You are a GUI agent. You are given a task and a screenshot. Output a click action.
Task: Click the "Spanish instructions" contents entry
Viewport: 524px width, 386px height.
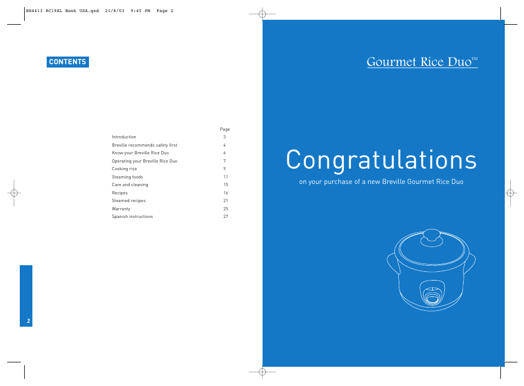132,216
